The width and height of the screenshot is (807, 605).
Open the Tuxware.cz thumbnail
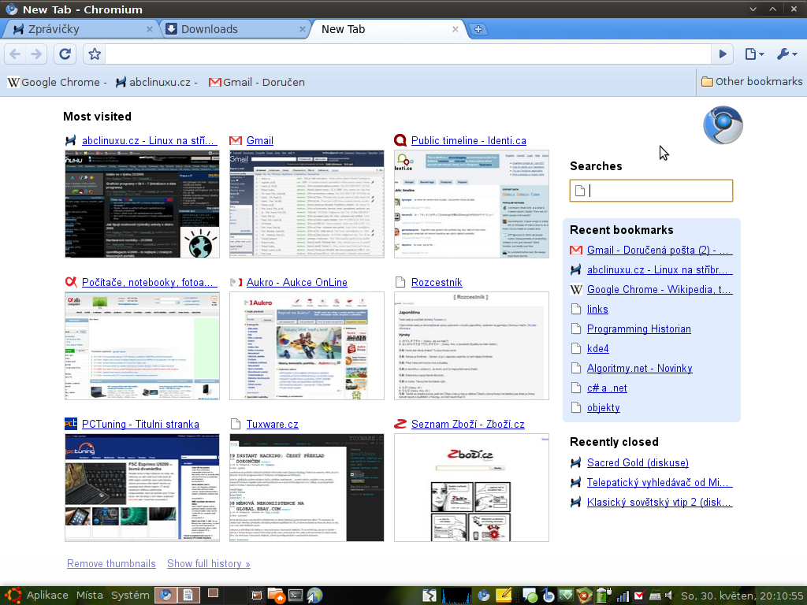[307, 488]
